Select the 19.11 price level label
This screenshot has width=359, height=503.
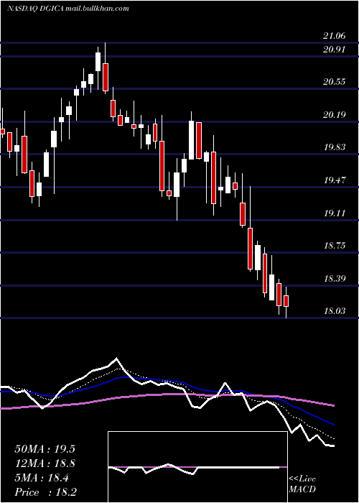[x=335, y=213]
